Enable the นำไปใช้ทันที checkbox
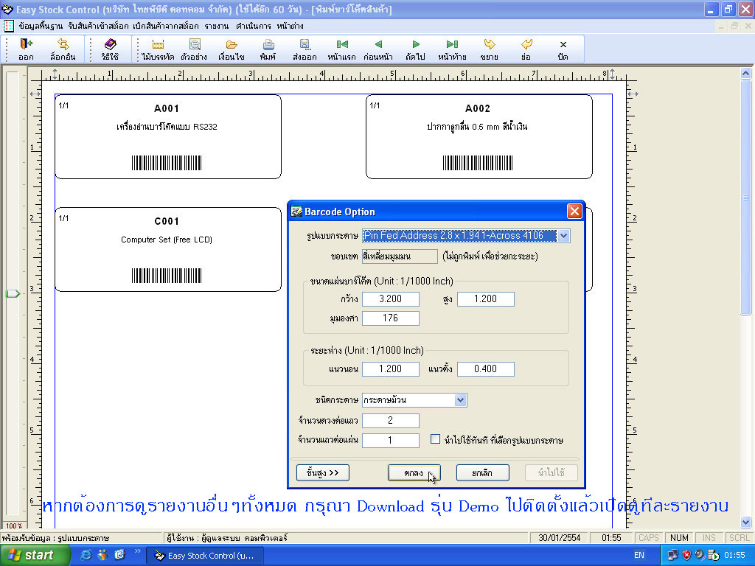Viewport: 755px width, 566px height. click(434, 438)
